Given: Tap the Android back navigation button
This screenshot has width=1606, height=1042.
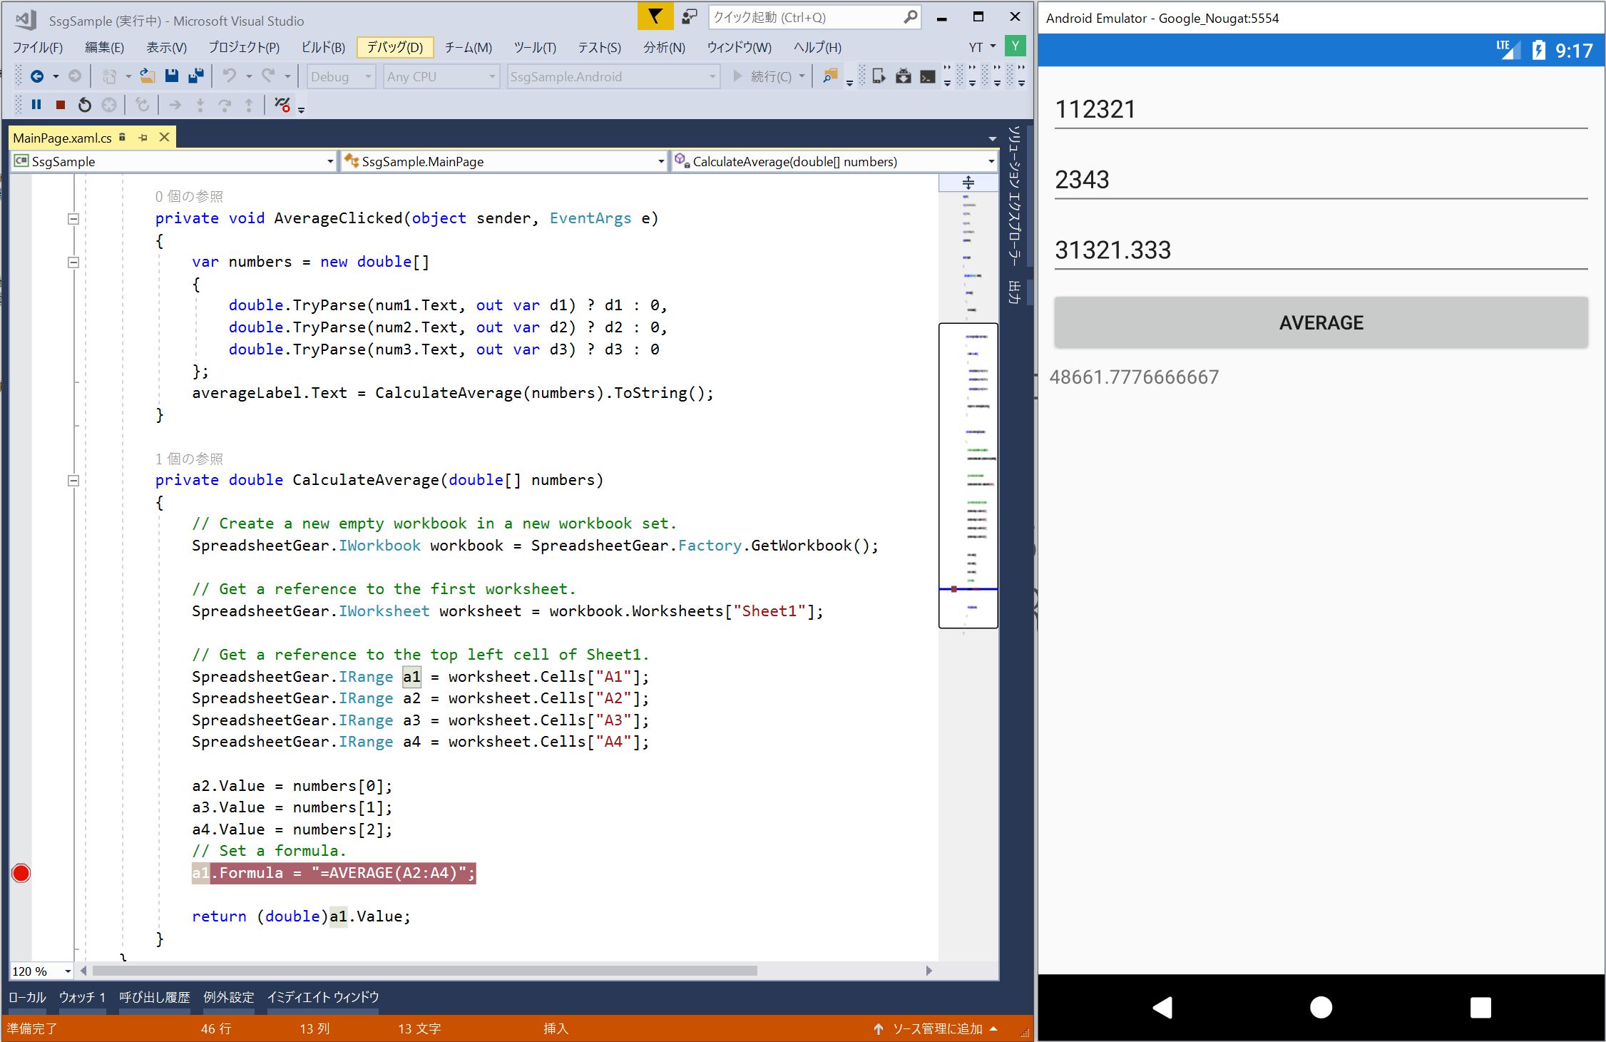Looking at the screenshot, I should coord(1162,1007).
